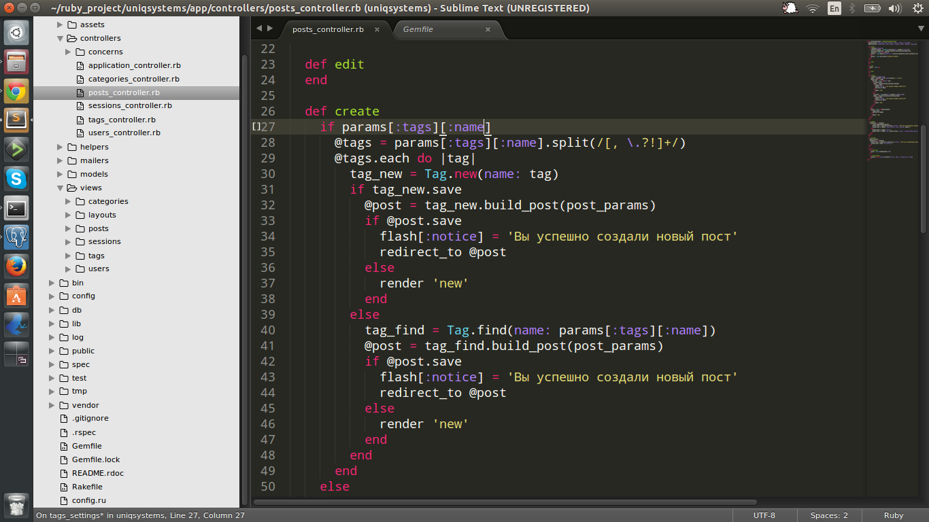The width and height of the screenshot is (929, 522).
Task: Switch to the Gemfile tab
Action: (418, 29)
